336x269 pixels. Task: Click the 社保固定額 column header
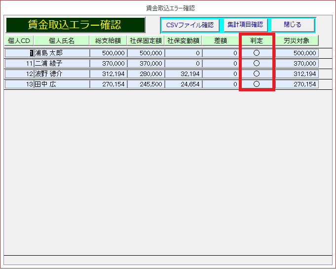[x=145, y=40]
